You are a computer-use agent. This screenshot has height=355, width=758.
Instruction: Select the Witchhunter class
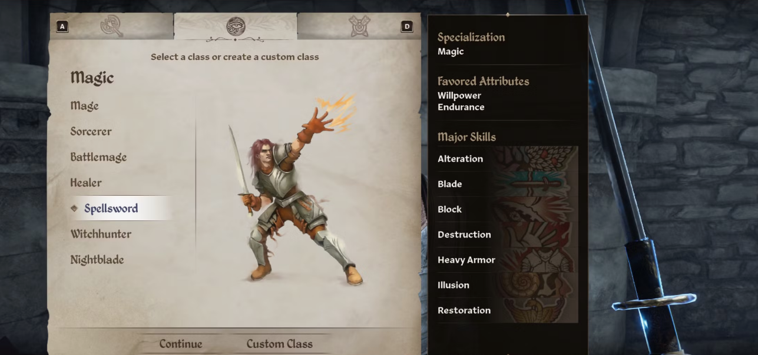(101, 234)
